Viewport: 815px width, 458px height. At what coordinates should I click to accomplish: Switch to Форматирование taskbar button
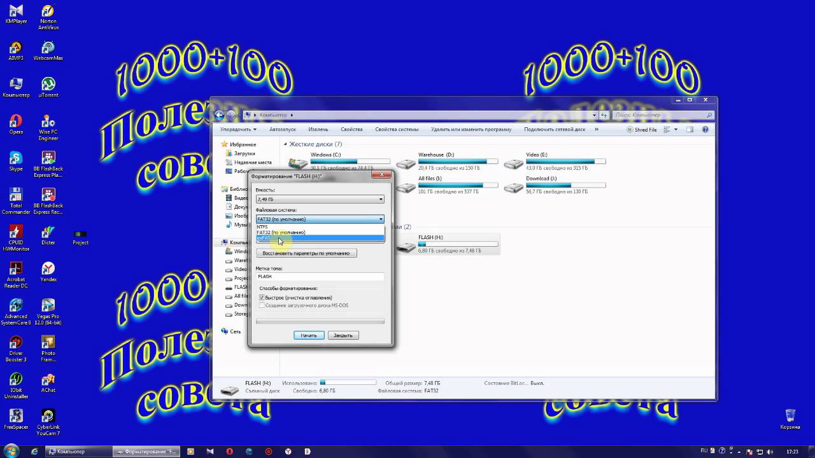coord(148,451)
